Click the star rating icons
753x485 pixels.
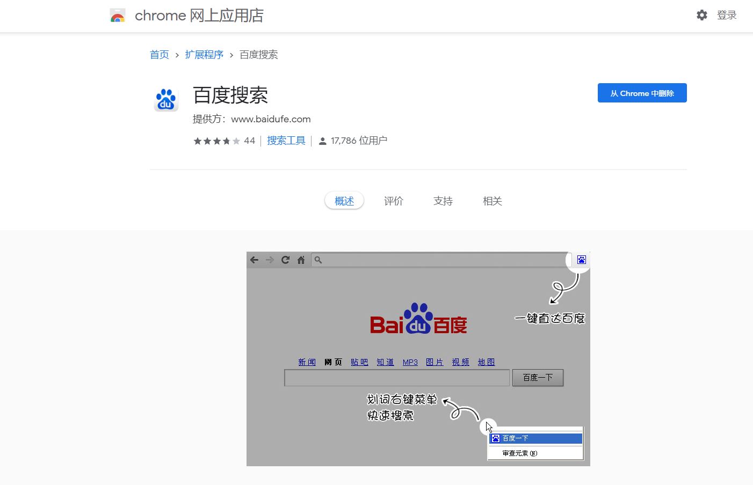coord(217,141)
